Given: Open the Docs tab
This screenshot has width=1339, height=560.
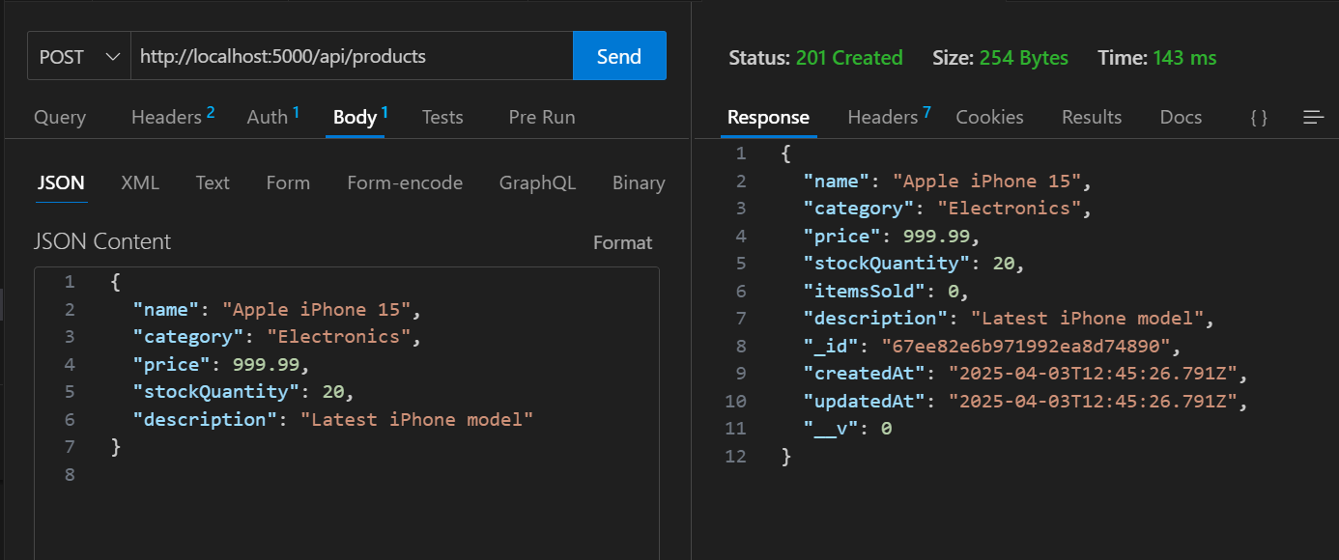Looking at the screenshot, I should coord(1181,117).
